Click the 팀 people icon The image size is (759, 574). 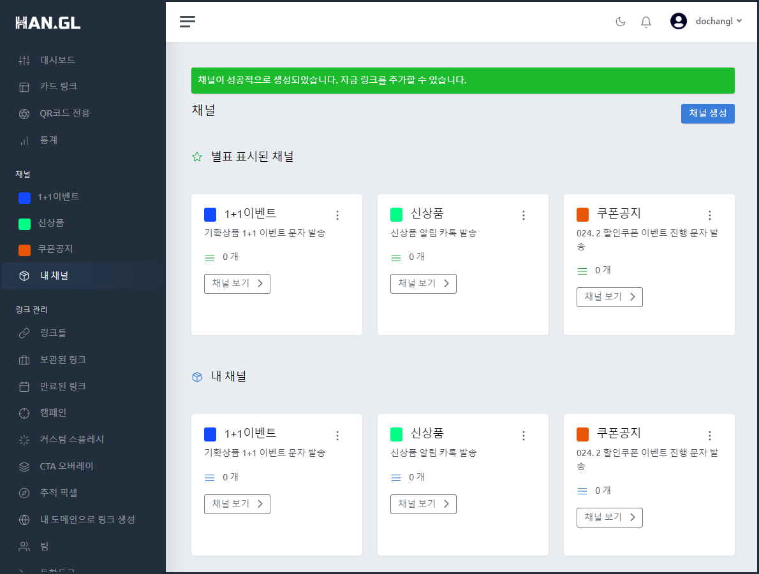click(x=24, y=547)
